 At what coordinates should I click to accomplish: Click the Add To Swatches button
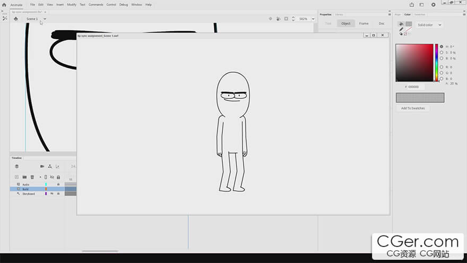point(413,108)
